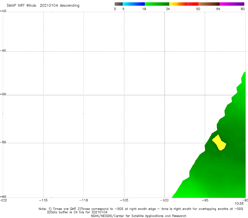This screenshot has width=248, height=218.
Task: Click the yellow-orange segment of the color bar
Action: [x=178, y=4]
